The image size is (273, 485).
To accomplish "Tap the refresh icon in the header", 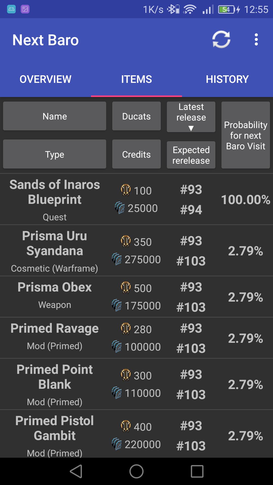I will [x=221, y=39].
